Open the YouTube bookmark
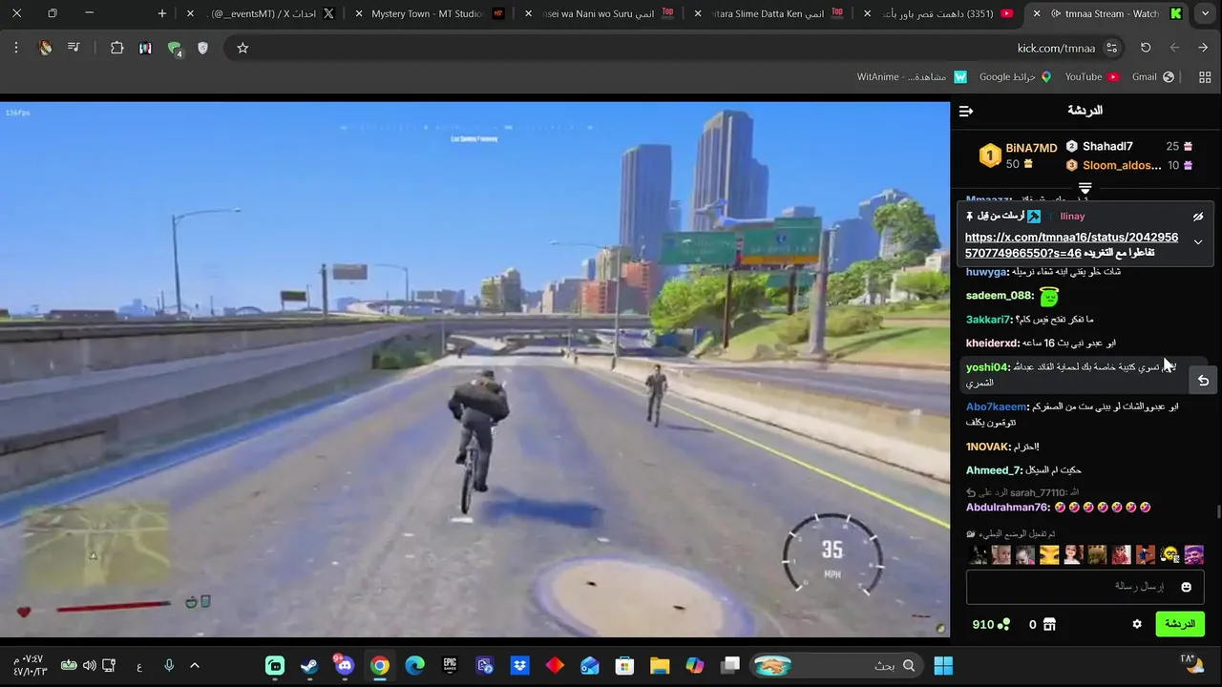Viewport: 1222px width, 687px height. point(1091,76)
